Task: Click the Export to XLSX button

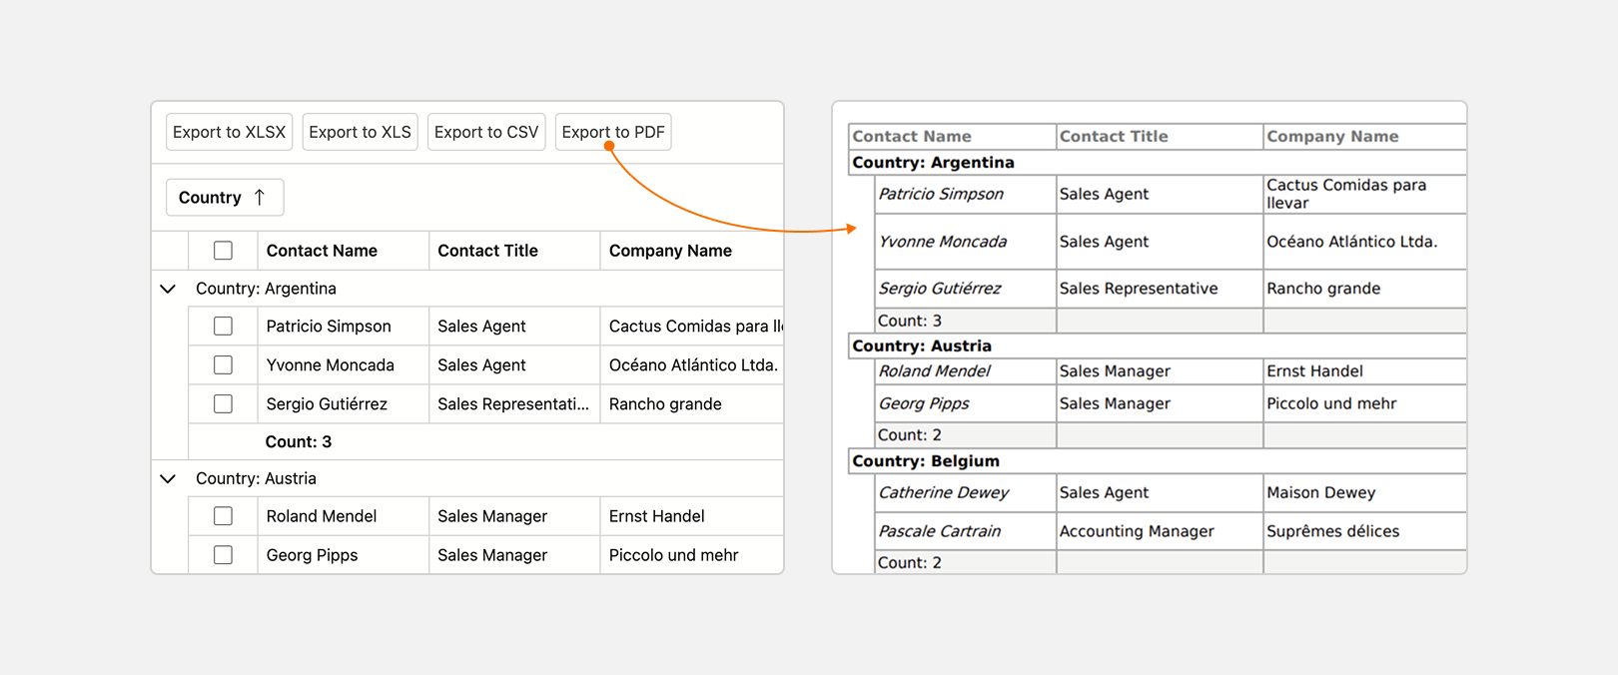Action: pos(229,132)
